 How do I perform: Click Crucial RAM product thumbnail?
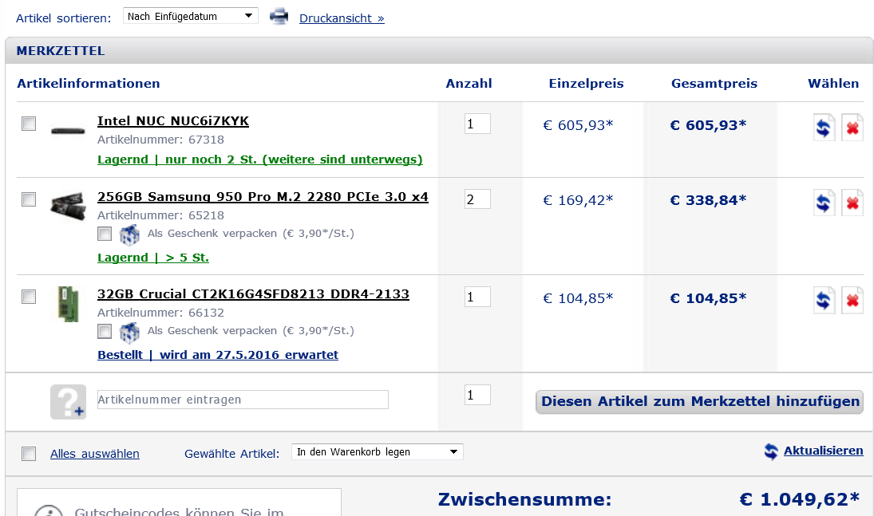pos(68,304)
